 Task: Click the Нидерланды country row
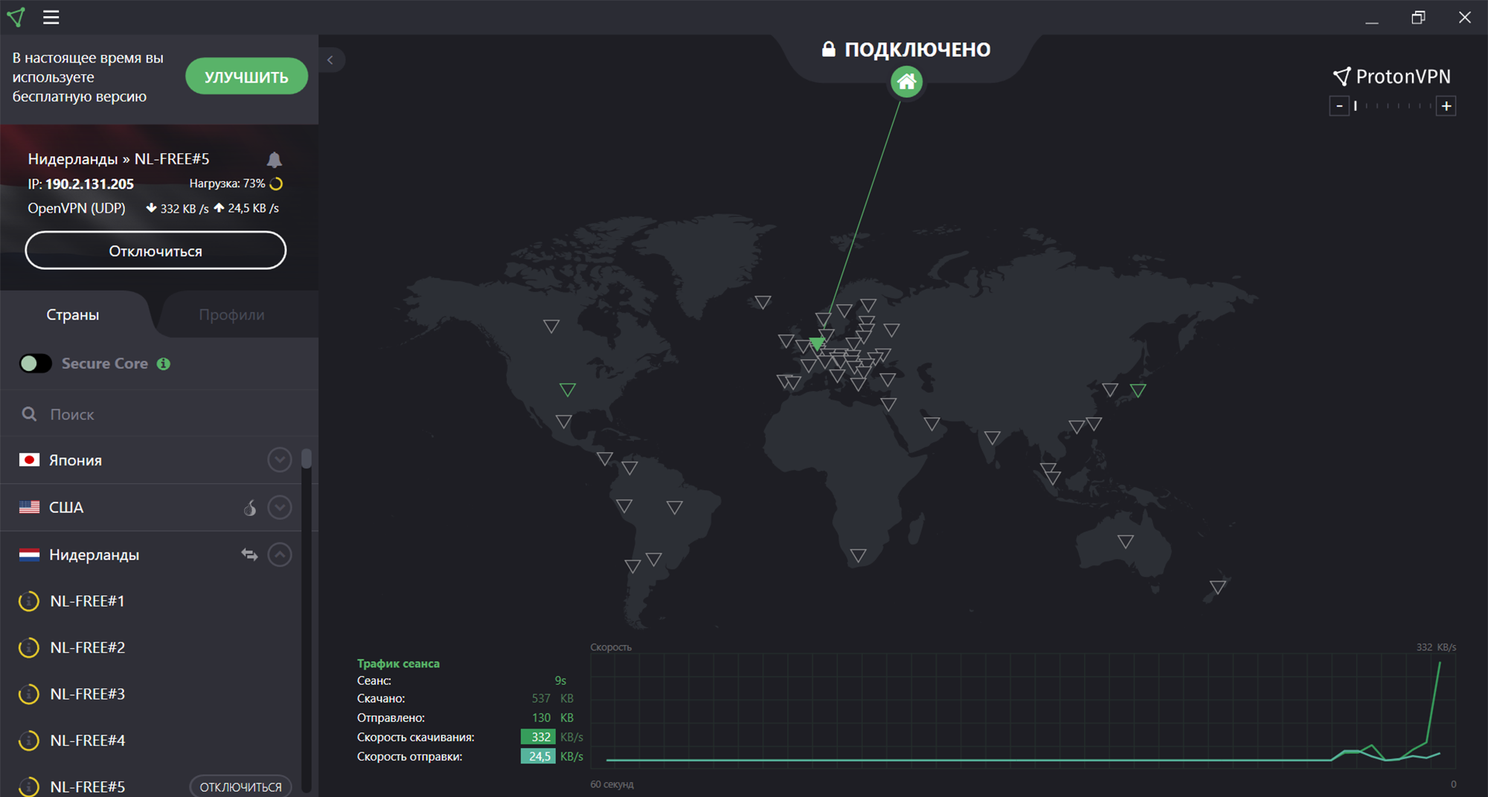coord(151,555)
